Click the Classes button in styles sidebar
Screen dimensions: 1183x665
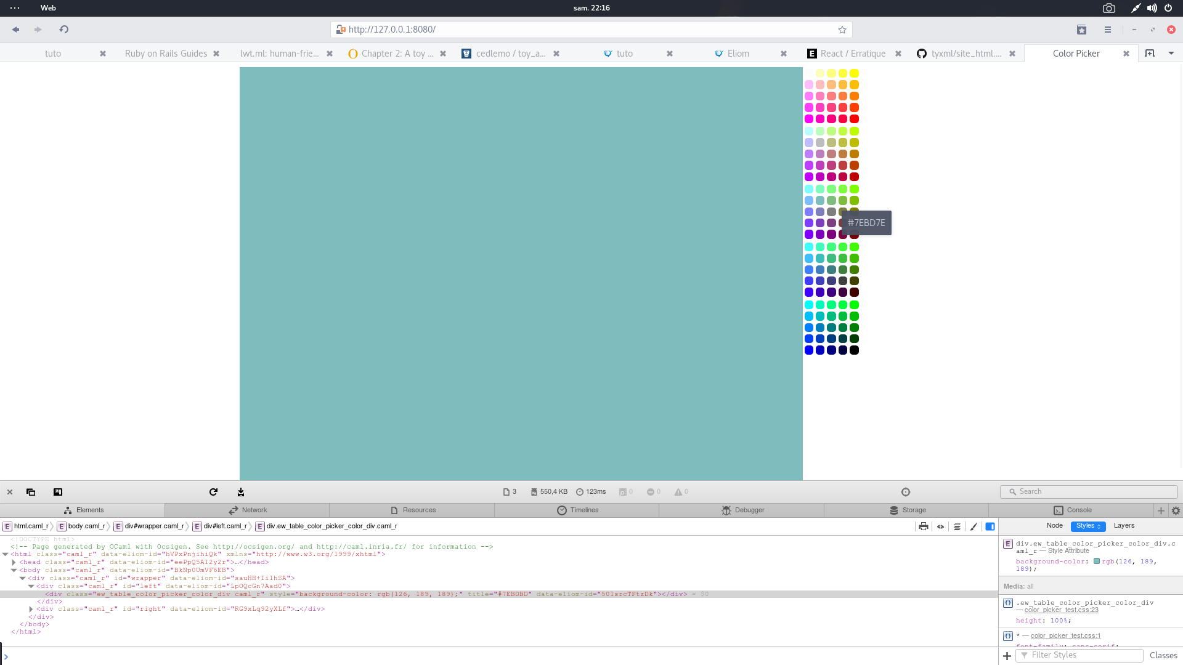[x=1163, y=655]
